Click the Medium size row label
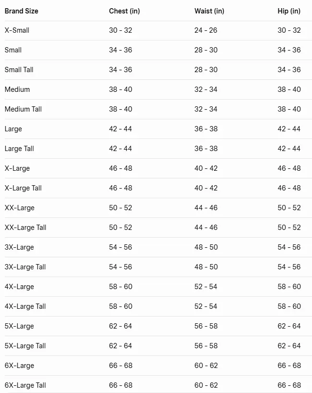The image size is (312, 393). coord(17,89)
